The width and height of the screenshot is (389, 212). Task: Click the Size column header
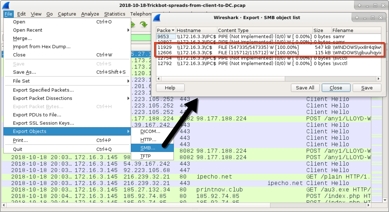pos(322,30)
